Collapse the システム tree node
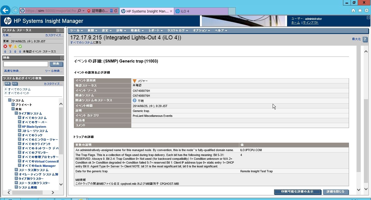 coord(10,100)
